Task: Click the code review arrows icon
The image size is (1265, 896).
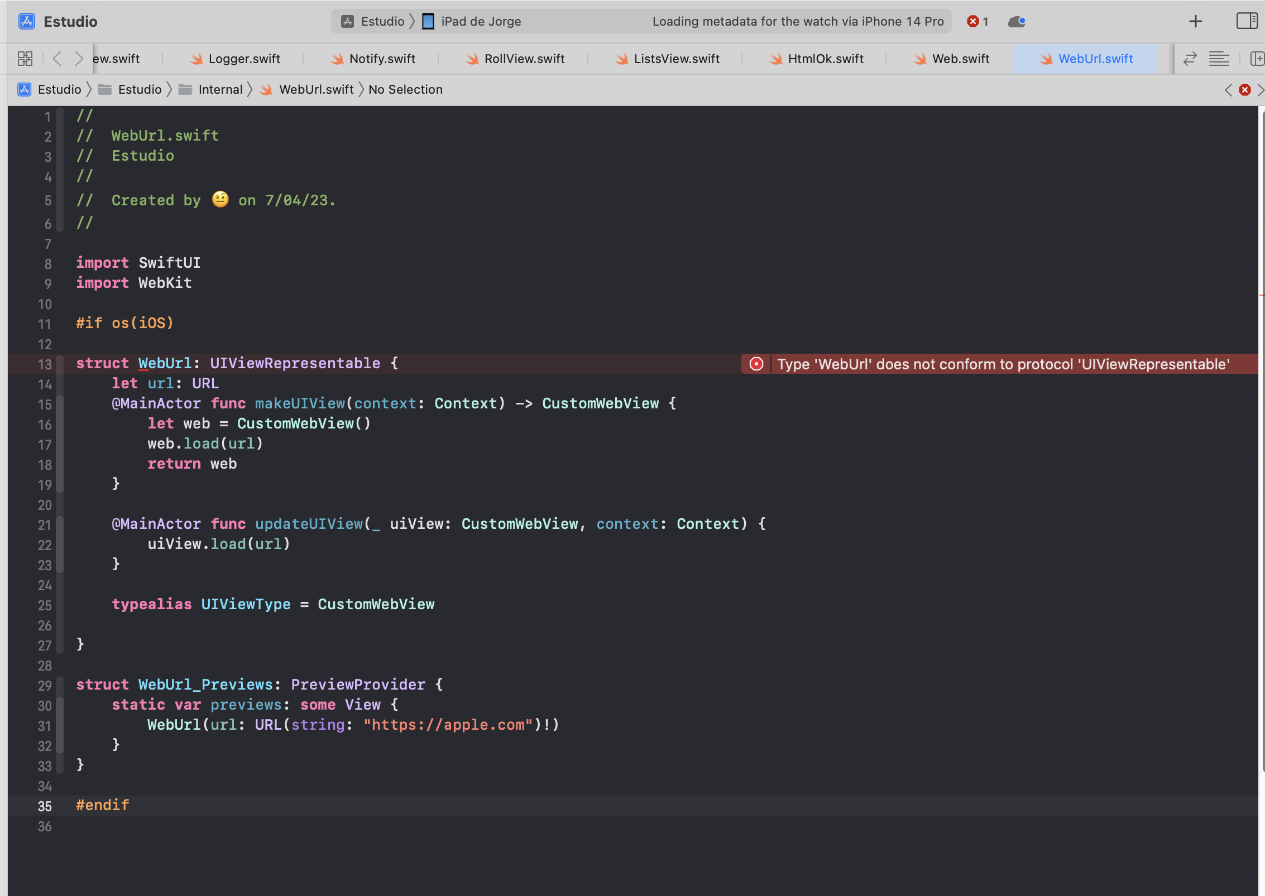Action: tap(1190, 59)
